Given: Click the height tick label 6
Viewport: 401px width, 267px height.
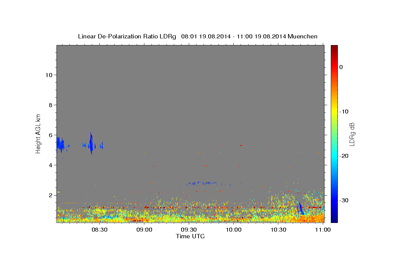Looking at the screenshot, I should click(x=50, y=135).
